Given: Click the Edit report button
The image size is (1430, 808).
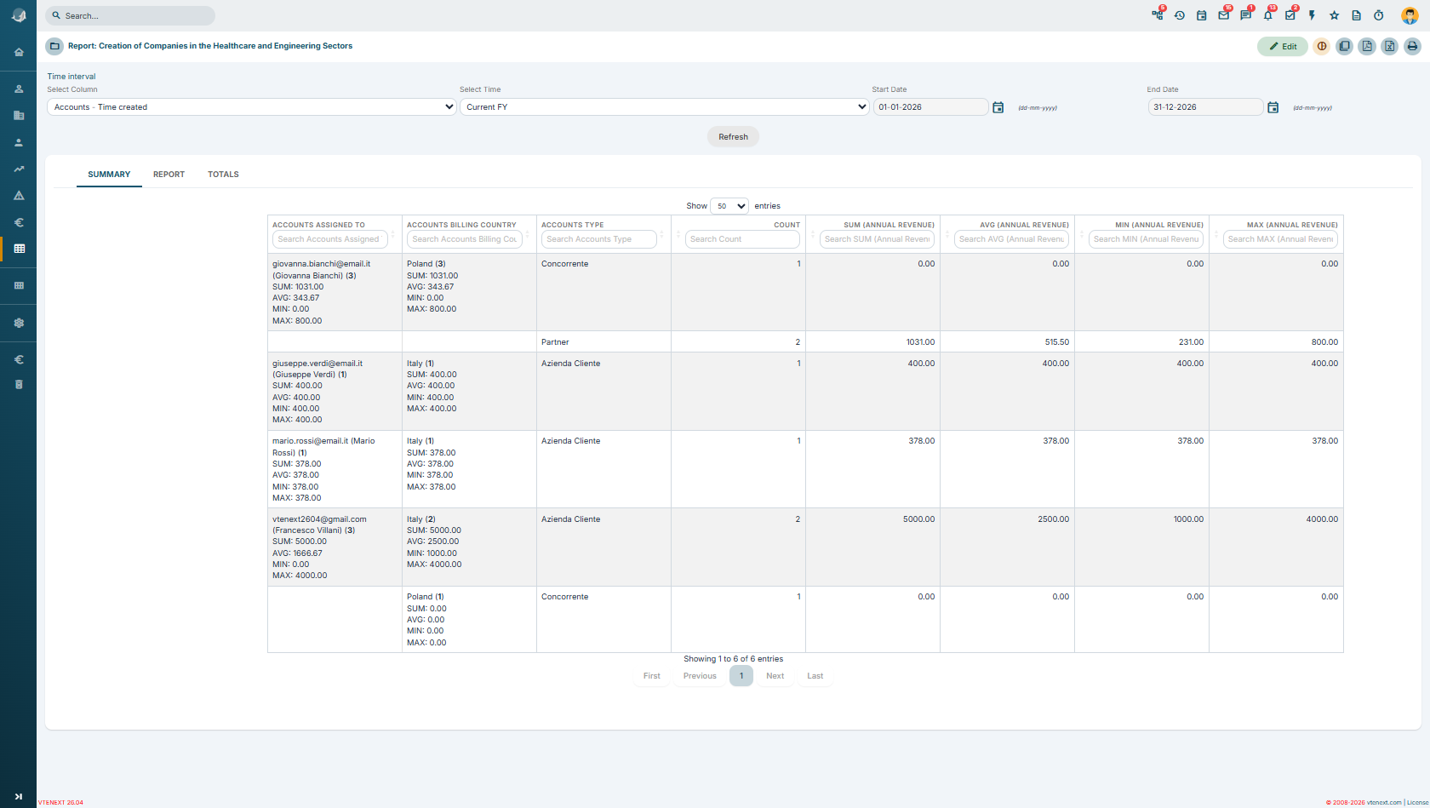Looking at the screenshot, I should [1283, 46].
